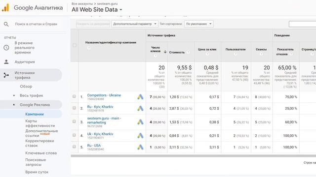The width and height of the screenshot is (316, 177).
Task: Check the seoteam.guru - main - remarketing row checkbox
Action: click(x=74, y=121)
